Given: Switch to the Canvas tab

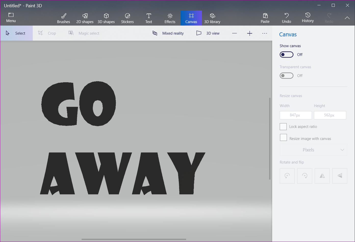Looking at the screenshot, I should (x=191, y=18).
